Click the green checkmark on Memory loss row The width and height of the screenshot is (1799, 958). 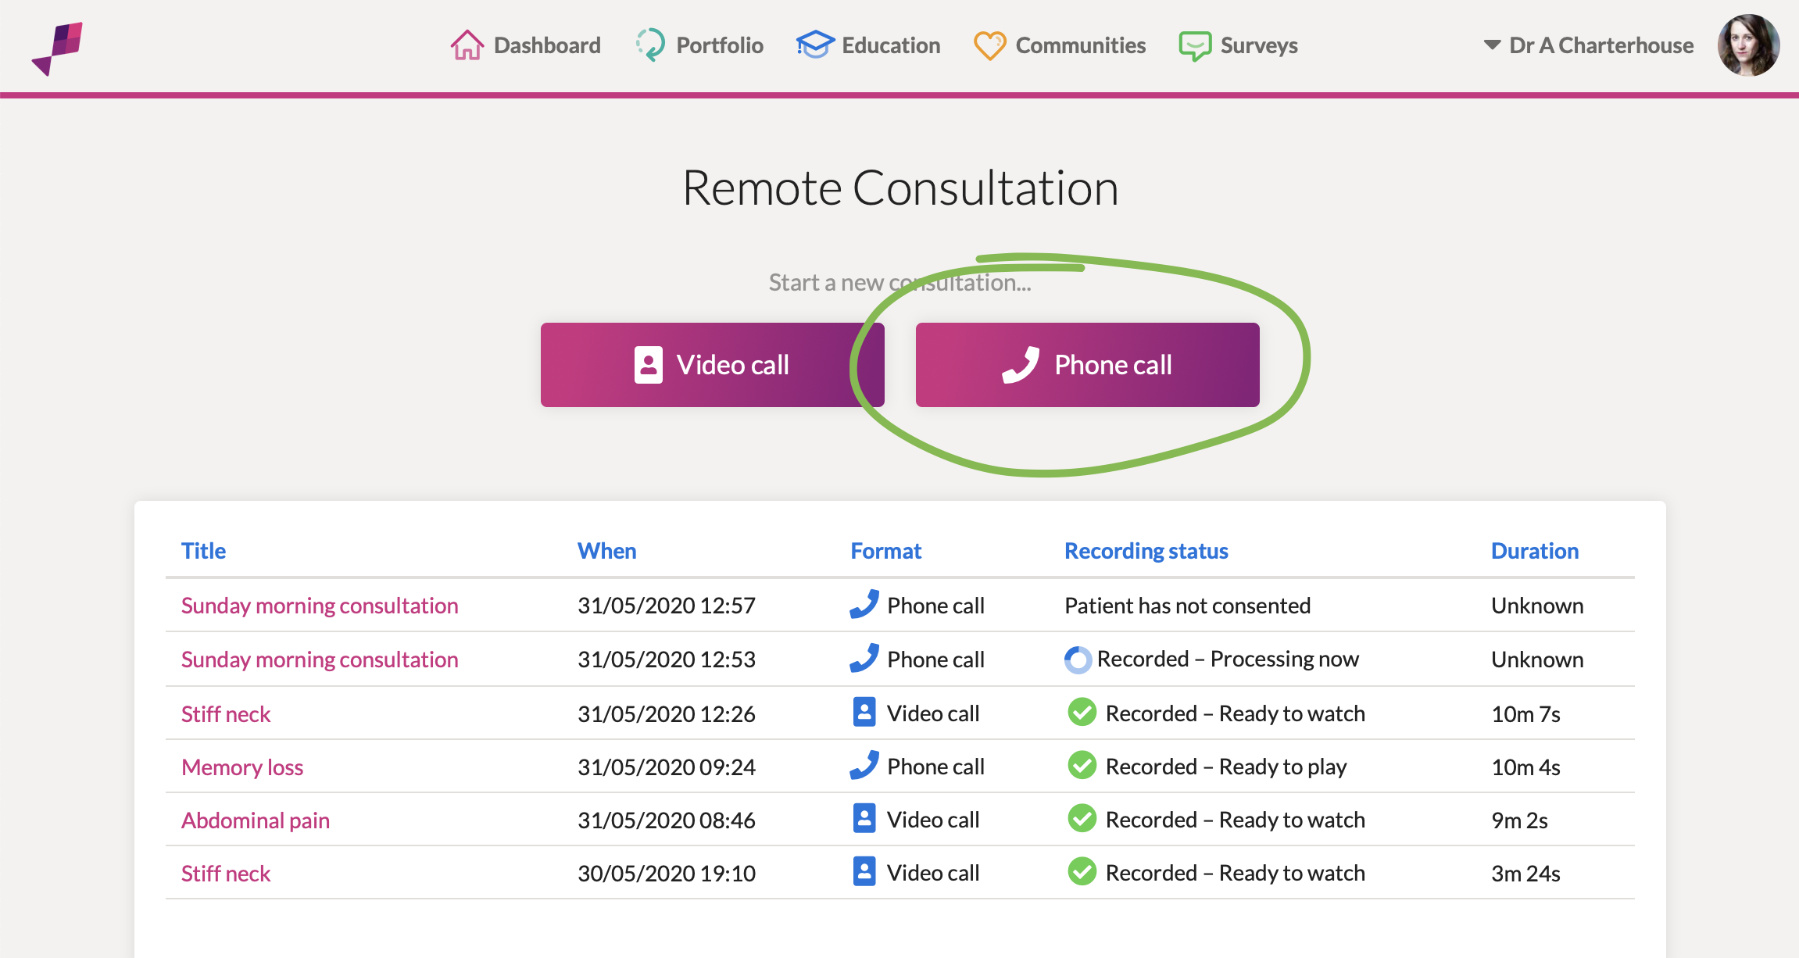click(1082, 766)
